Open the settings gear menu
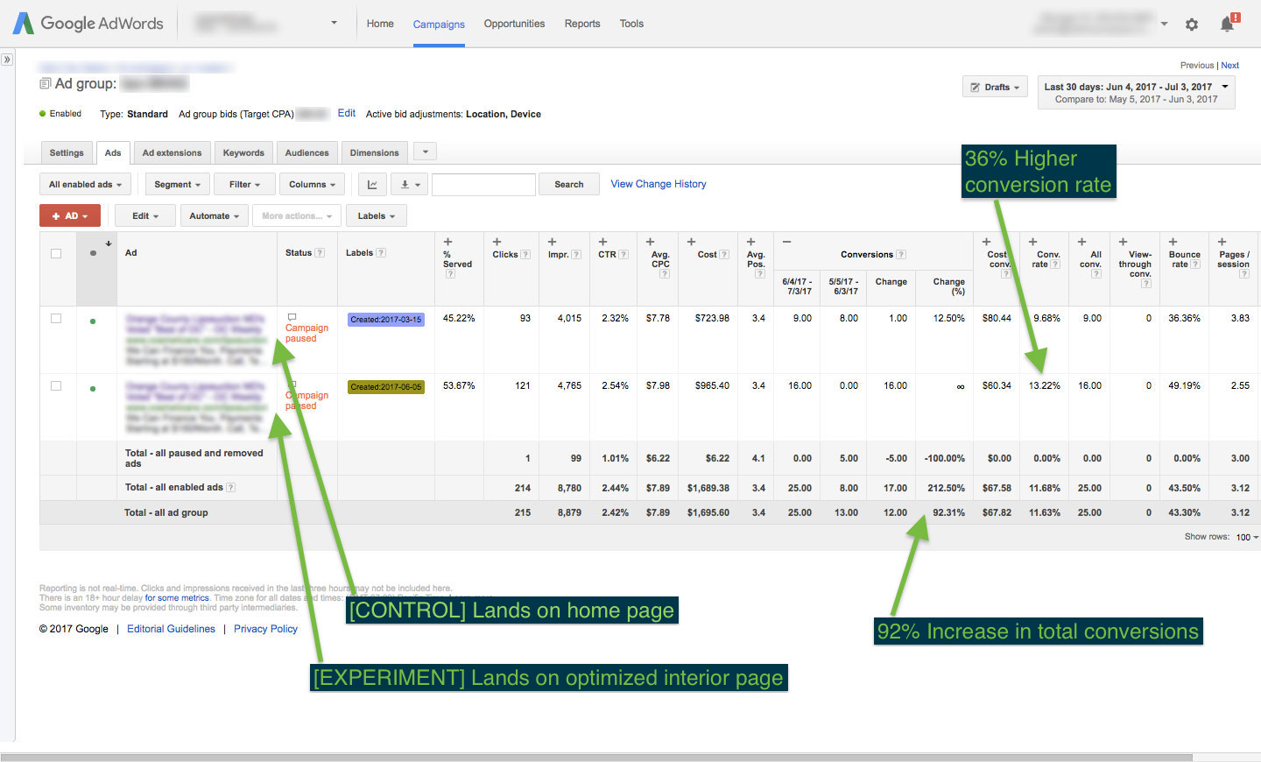 [x=1191, y=25]
